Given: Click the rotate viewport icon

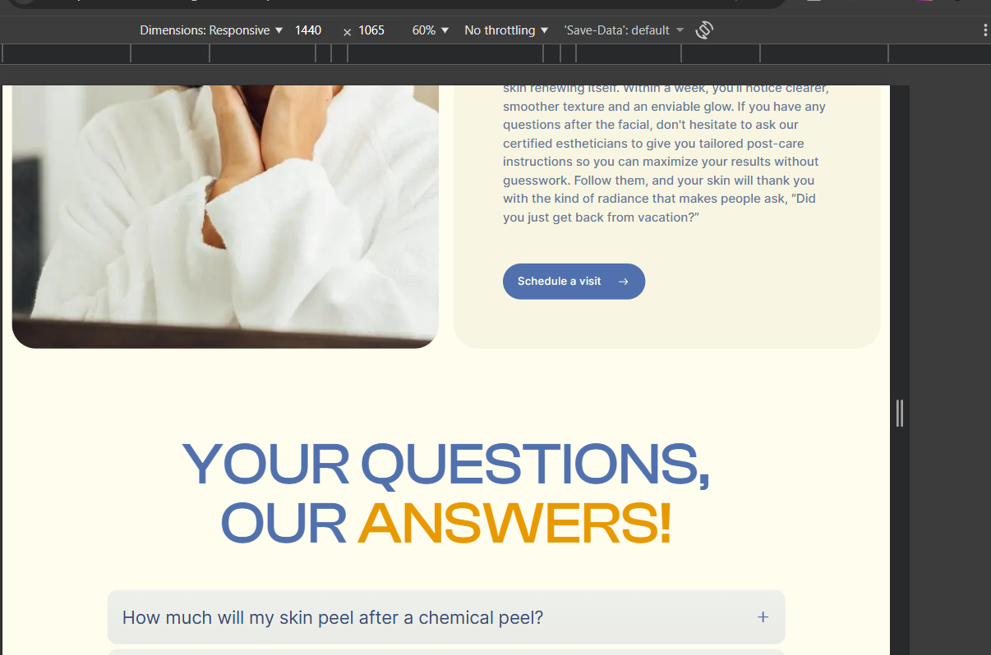Looking at the screenshot, I should click(x=704, y=30).
